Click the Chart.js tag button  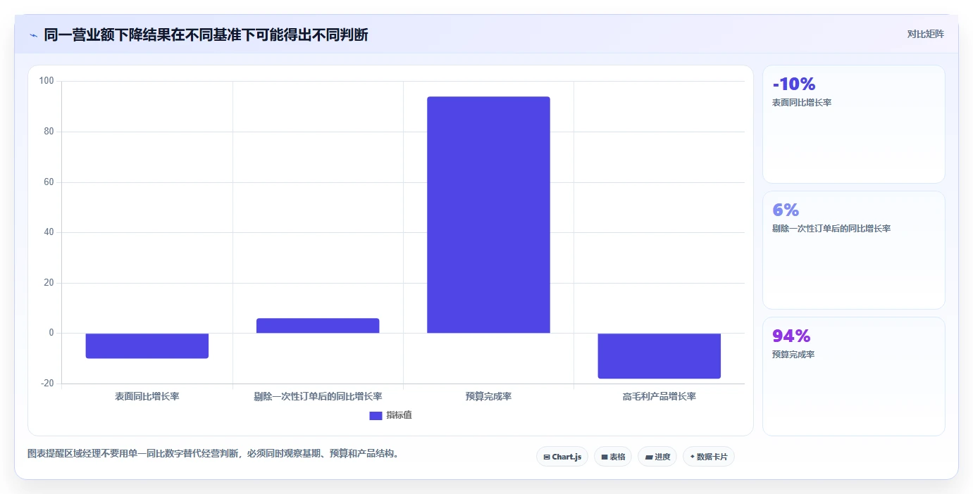pyautogui.click(x=562, y=457)
